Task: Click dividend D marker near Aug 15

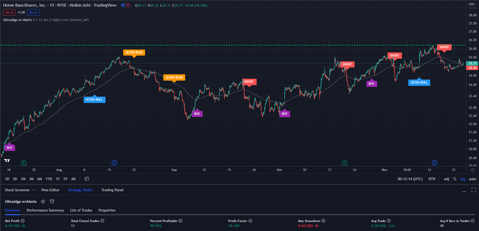Action: (114, 162)
